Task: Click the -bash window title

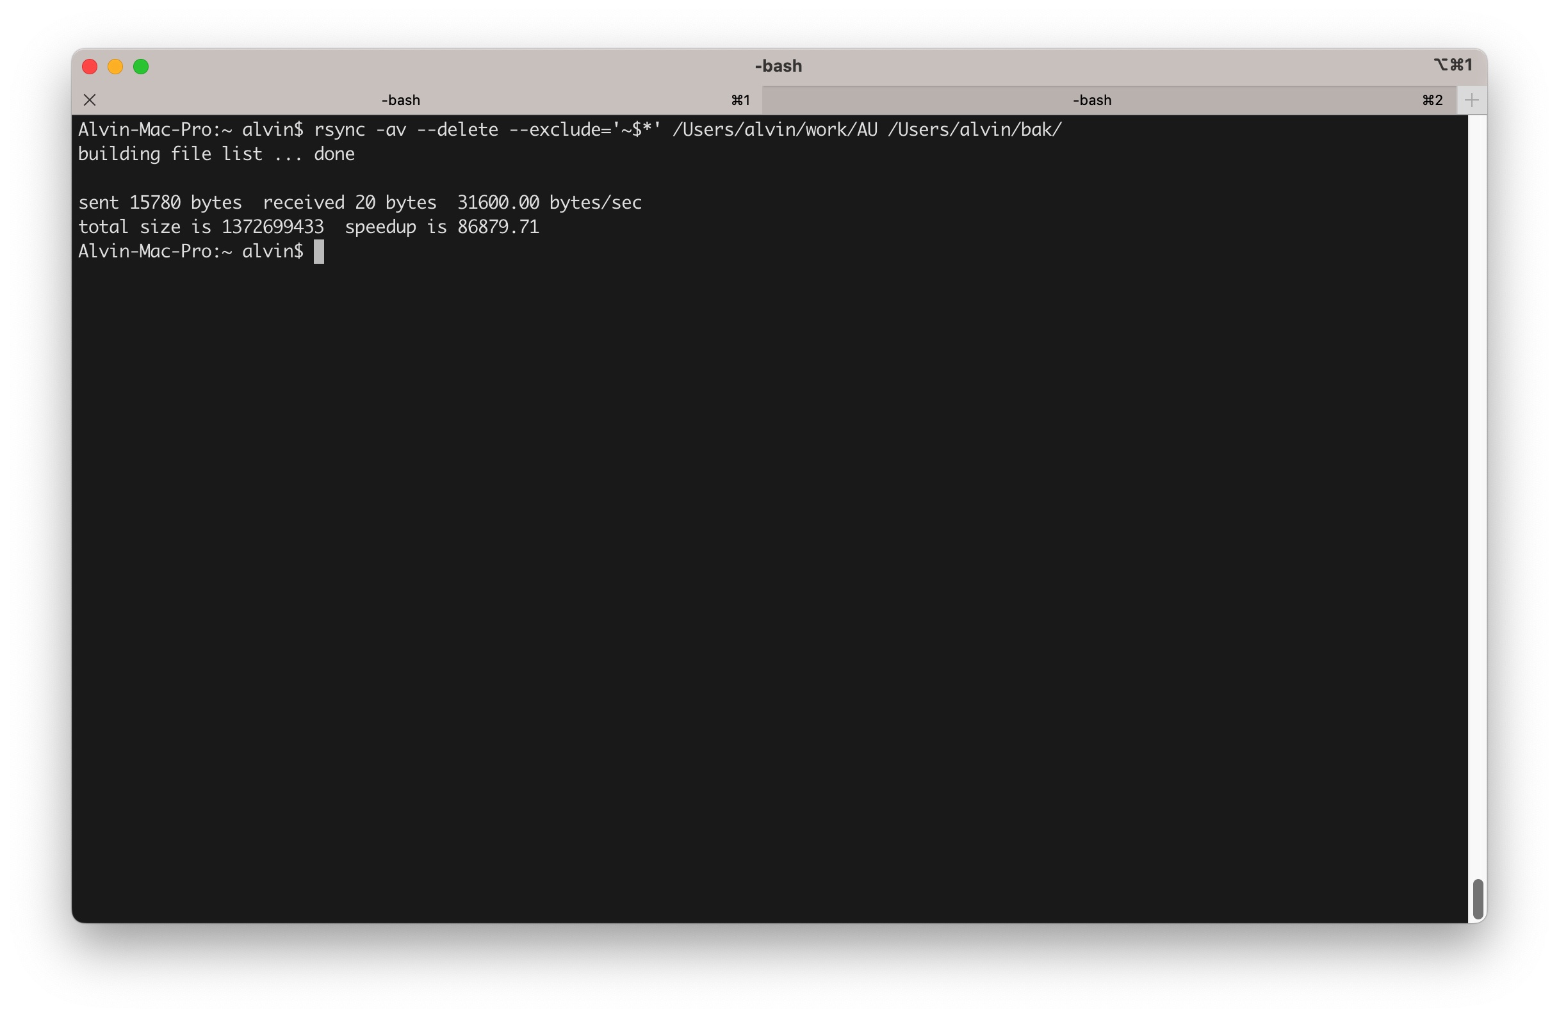Action: [x=778, y=66]
